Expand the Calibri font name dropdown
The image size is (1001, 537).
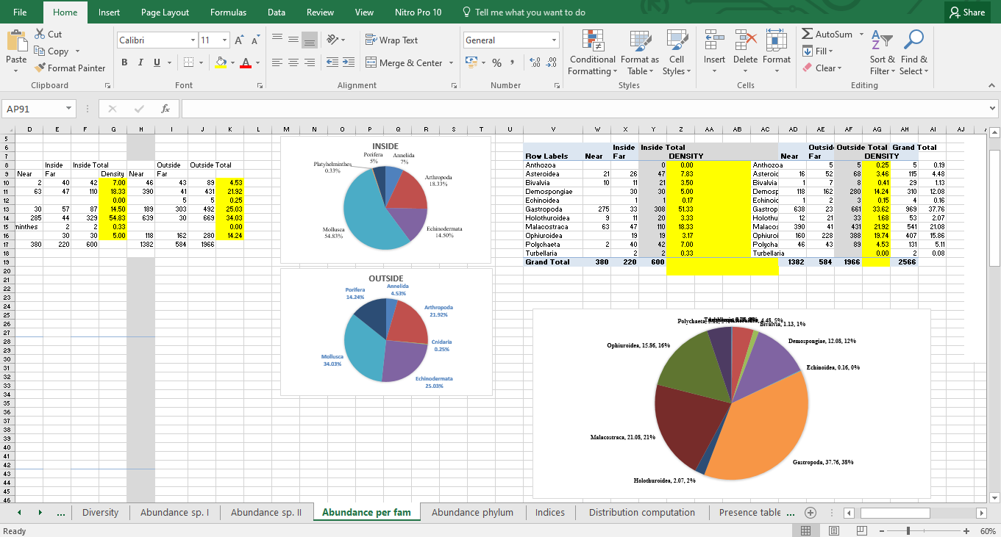point(193,40)
